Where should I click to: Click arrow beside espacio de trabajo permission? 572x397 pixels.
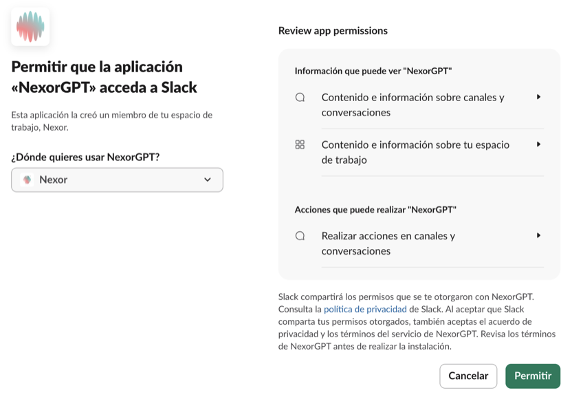point(538,144)
